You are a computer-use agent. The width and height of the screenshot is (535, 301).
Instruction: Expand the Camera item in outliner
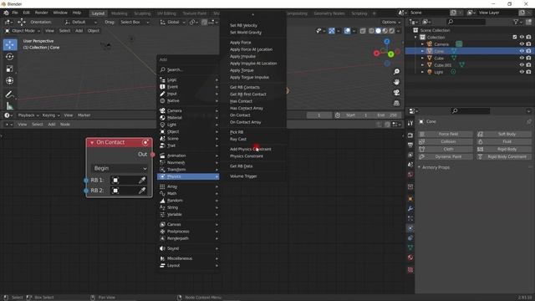click(x=422, y=44)
